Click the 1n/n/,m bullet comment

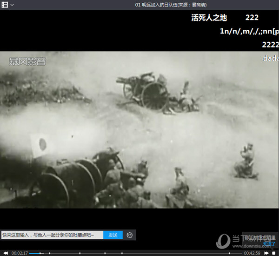click(x=249, y=31)
